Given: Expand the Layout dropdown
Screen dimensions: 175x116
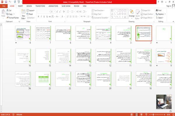Looking at the screenshot, I should click(x=31, y=10).
